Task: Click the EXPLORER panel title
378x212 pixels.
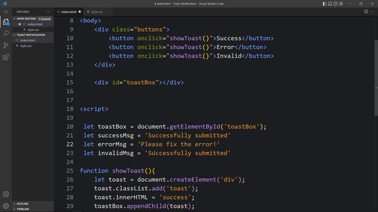Action: click(22, 12)
